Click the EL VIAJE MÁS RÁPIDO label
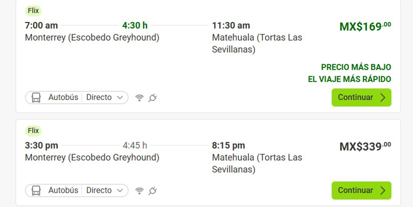The width and height of the screenshot is (413, 207). pyautogui.click(x=350, y=79)
